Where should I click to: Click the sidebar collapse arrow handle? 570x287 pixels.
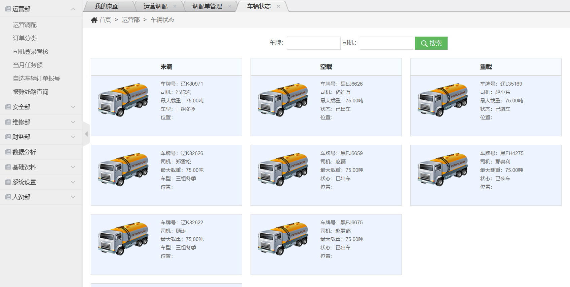pos(86,134)
